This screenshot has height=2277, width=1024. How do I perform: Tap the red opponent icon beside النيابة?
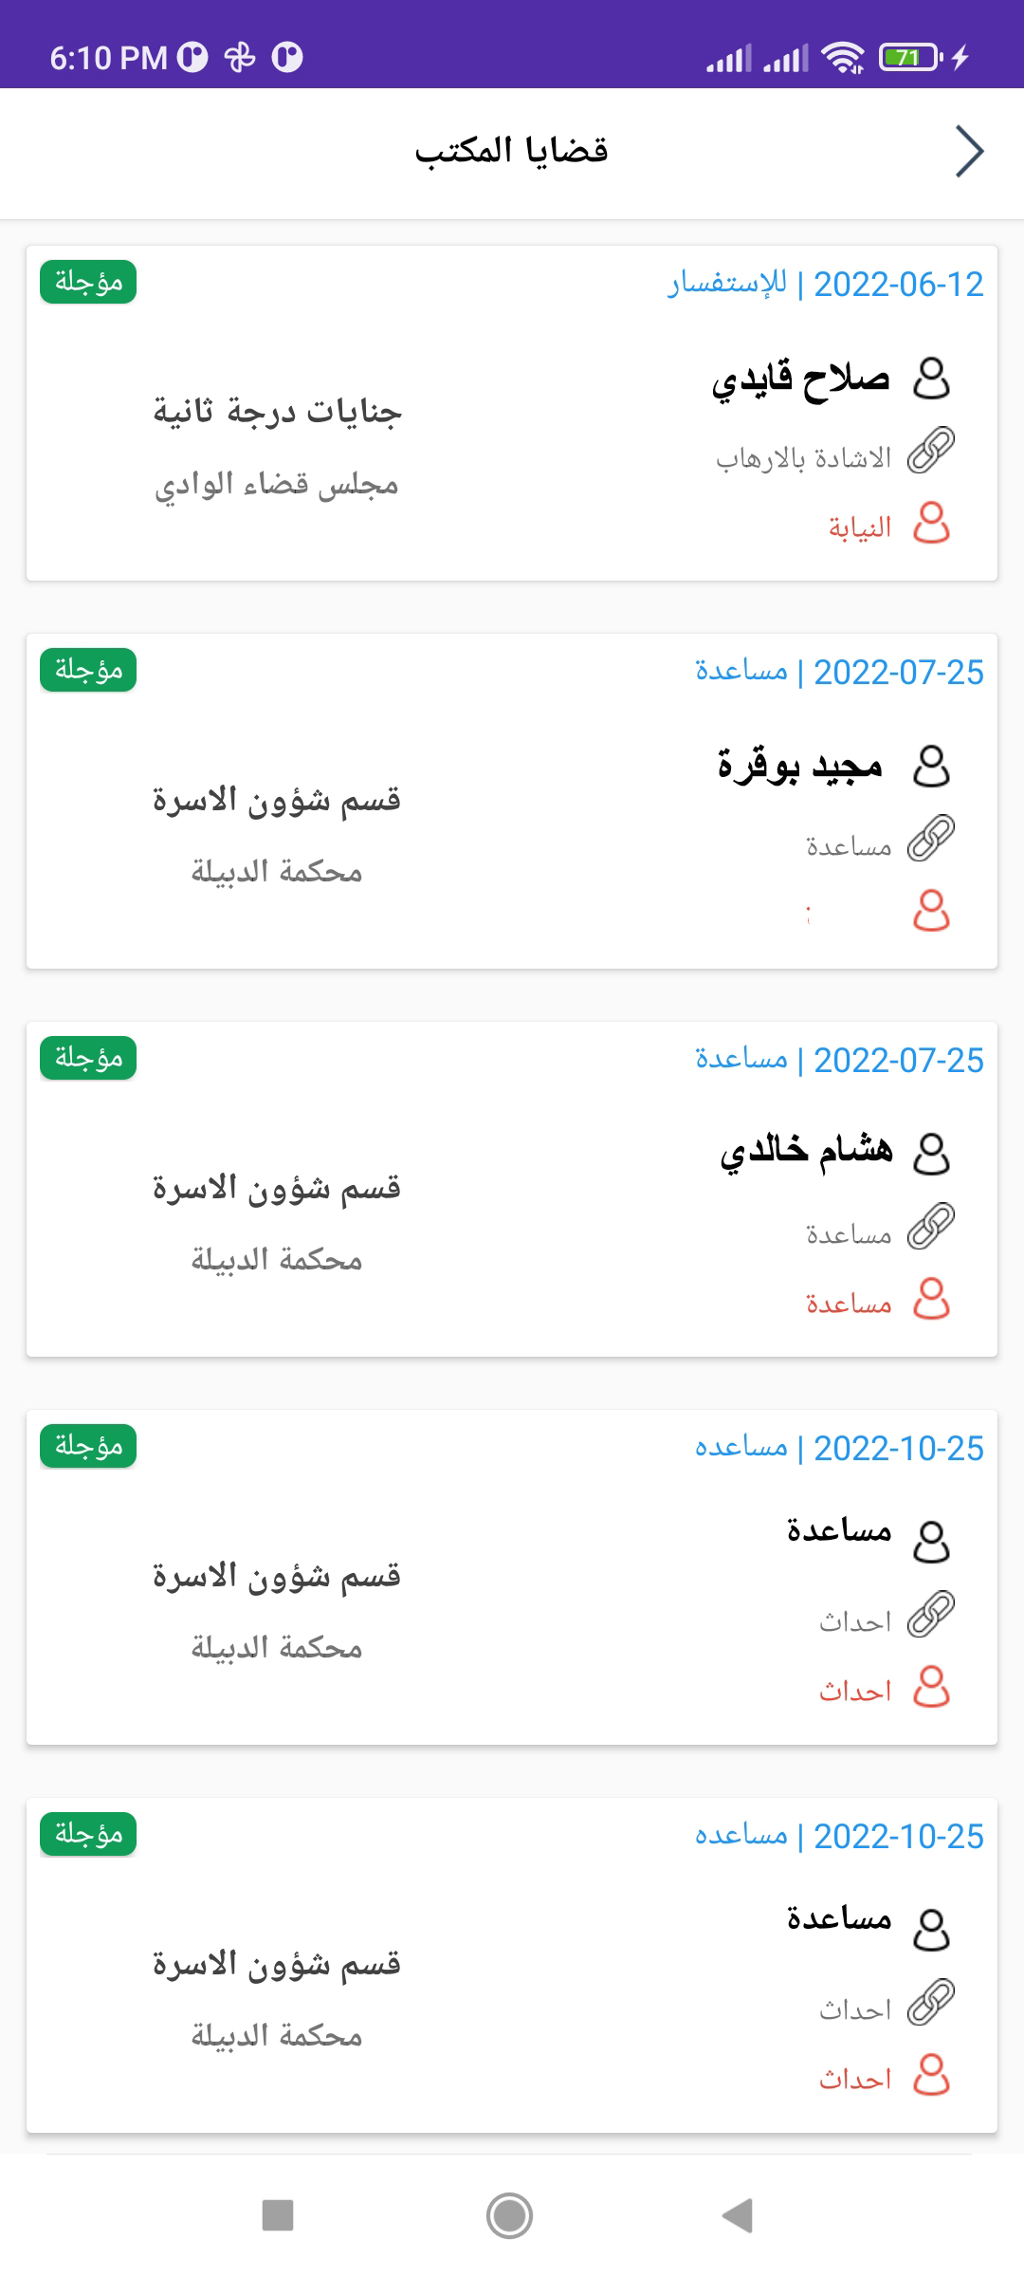(x=931, y=524)
